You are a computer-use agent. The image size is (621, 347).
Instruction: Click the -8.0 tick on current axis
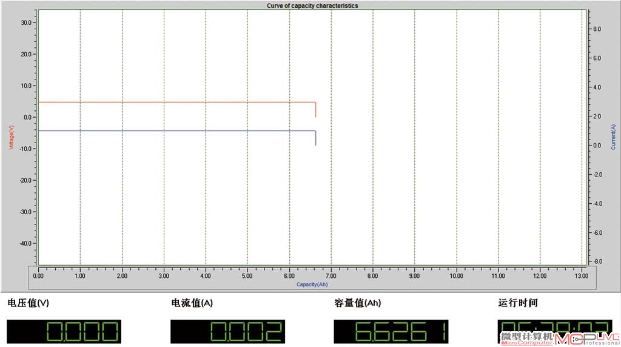click(597, 261)
